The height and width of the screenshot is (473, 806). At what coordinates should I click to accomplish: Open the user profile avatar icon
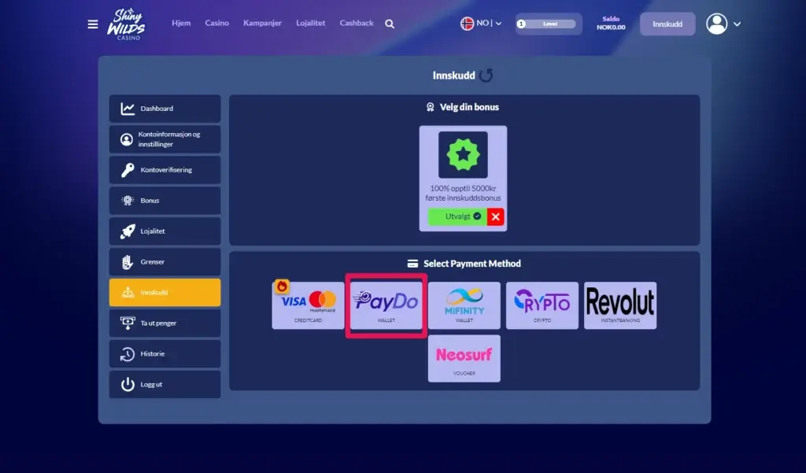tap(716, 24)
